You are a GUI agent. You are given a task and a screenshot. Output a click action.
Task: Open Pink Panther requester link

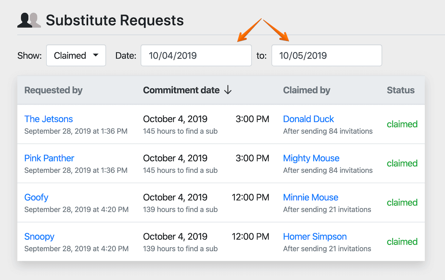[x=49, y=158]
